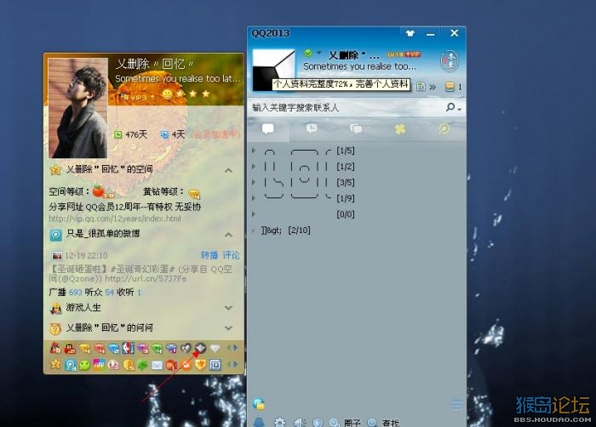Screen dimensions: 596x427
Task: Click the mail envelope icon
Action: pyautogui.click(x=157, y=366)
